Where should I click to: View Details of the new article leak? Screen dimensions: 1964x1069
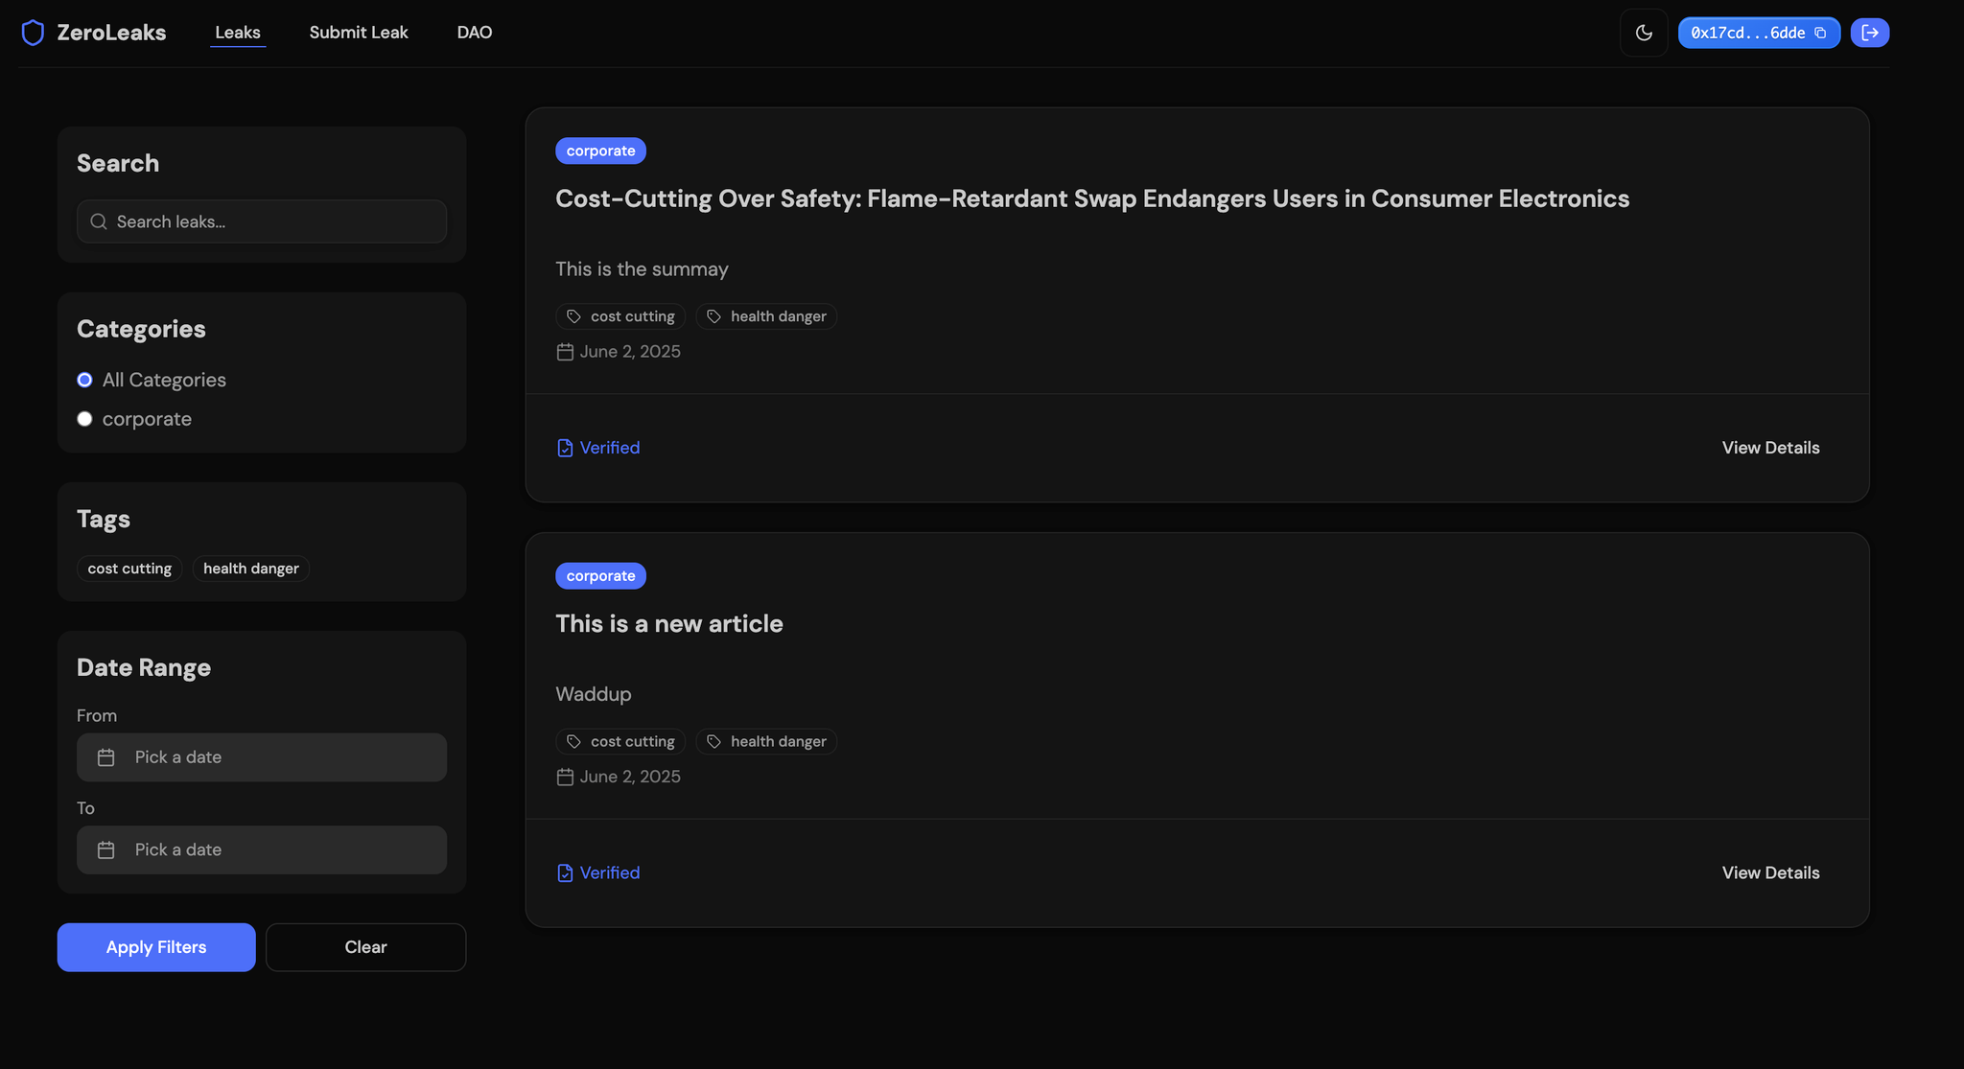1769,872
